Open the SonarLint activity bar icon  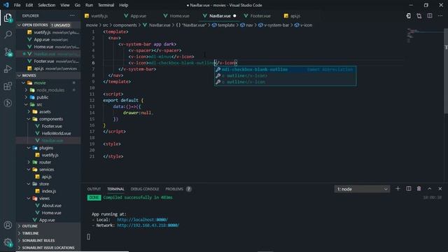(8, 103)
